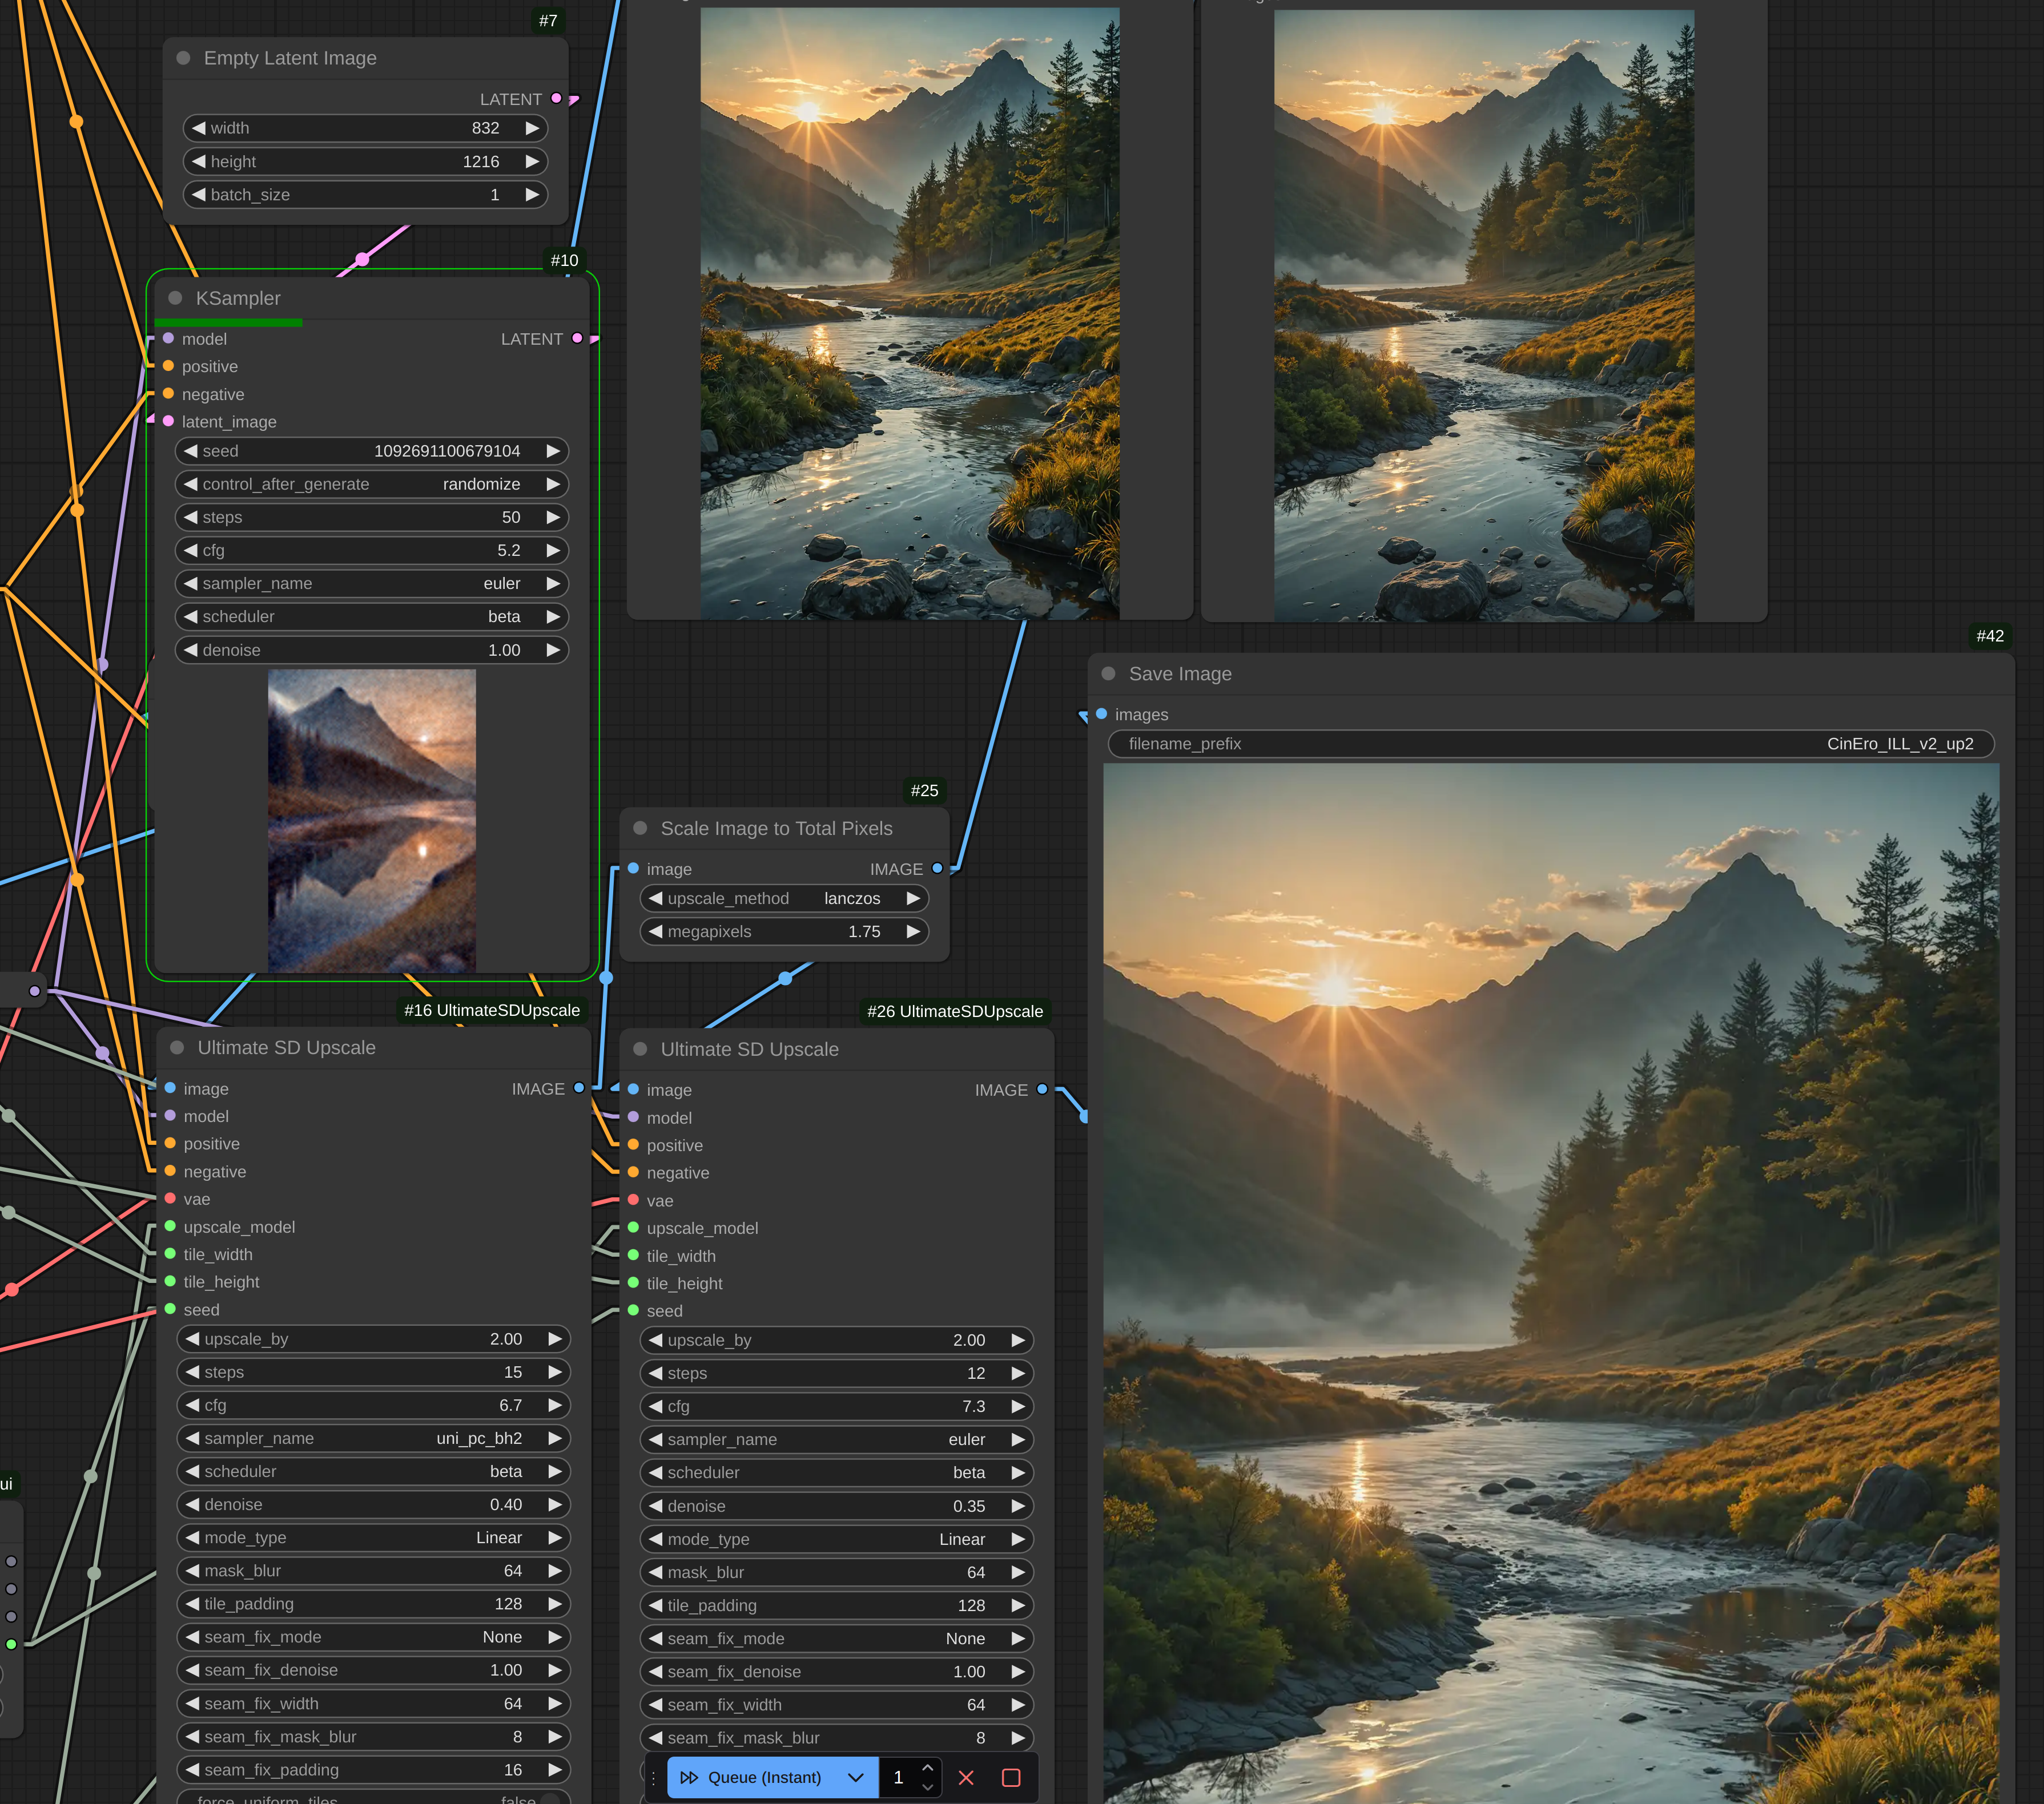Increase Empty Latent width with right arrow
The image size is (2044, 1804).
[532, 128]
